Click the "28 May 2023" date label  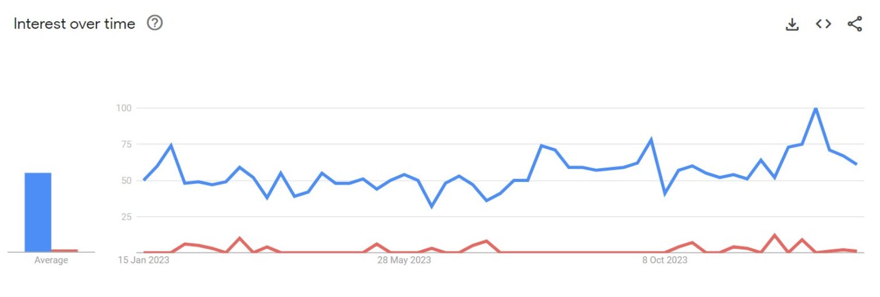404,260
